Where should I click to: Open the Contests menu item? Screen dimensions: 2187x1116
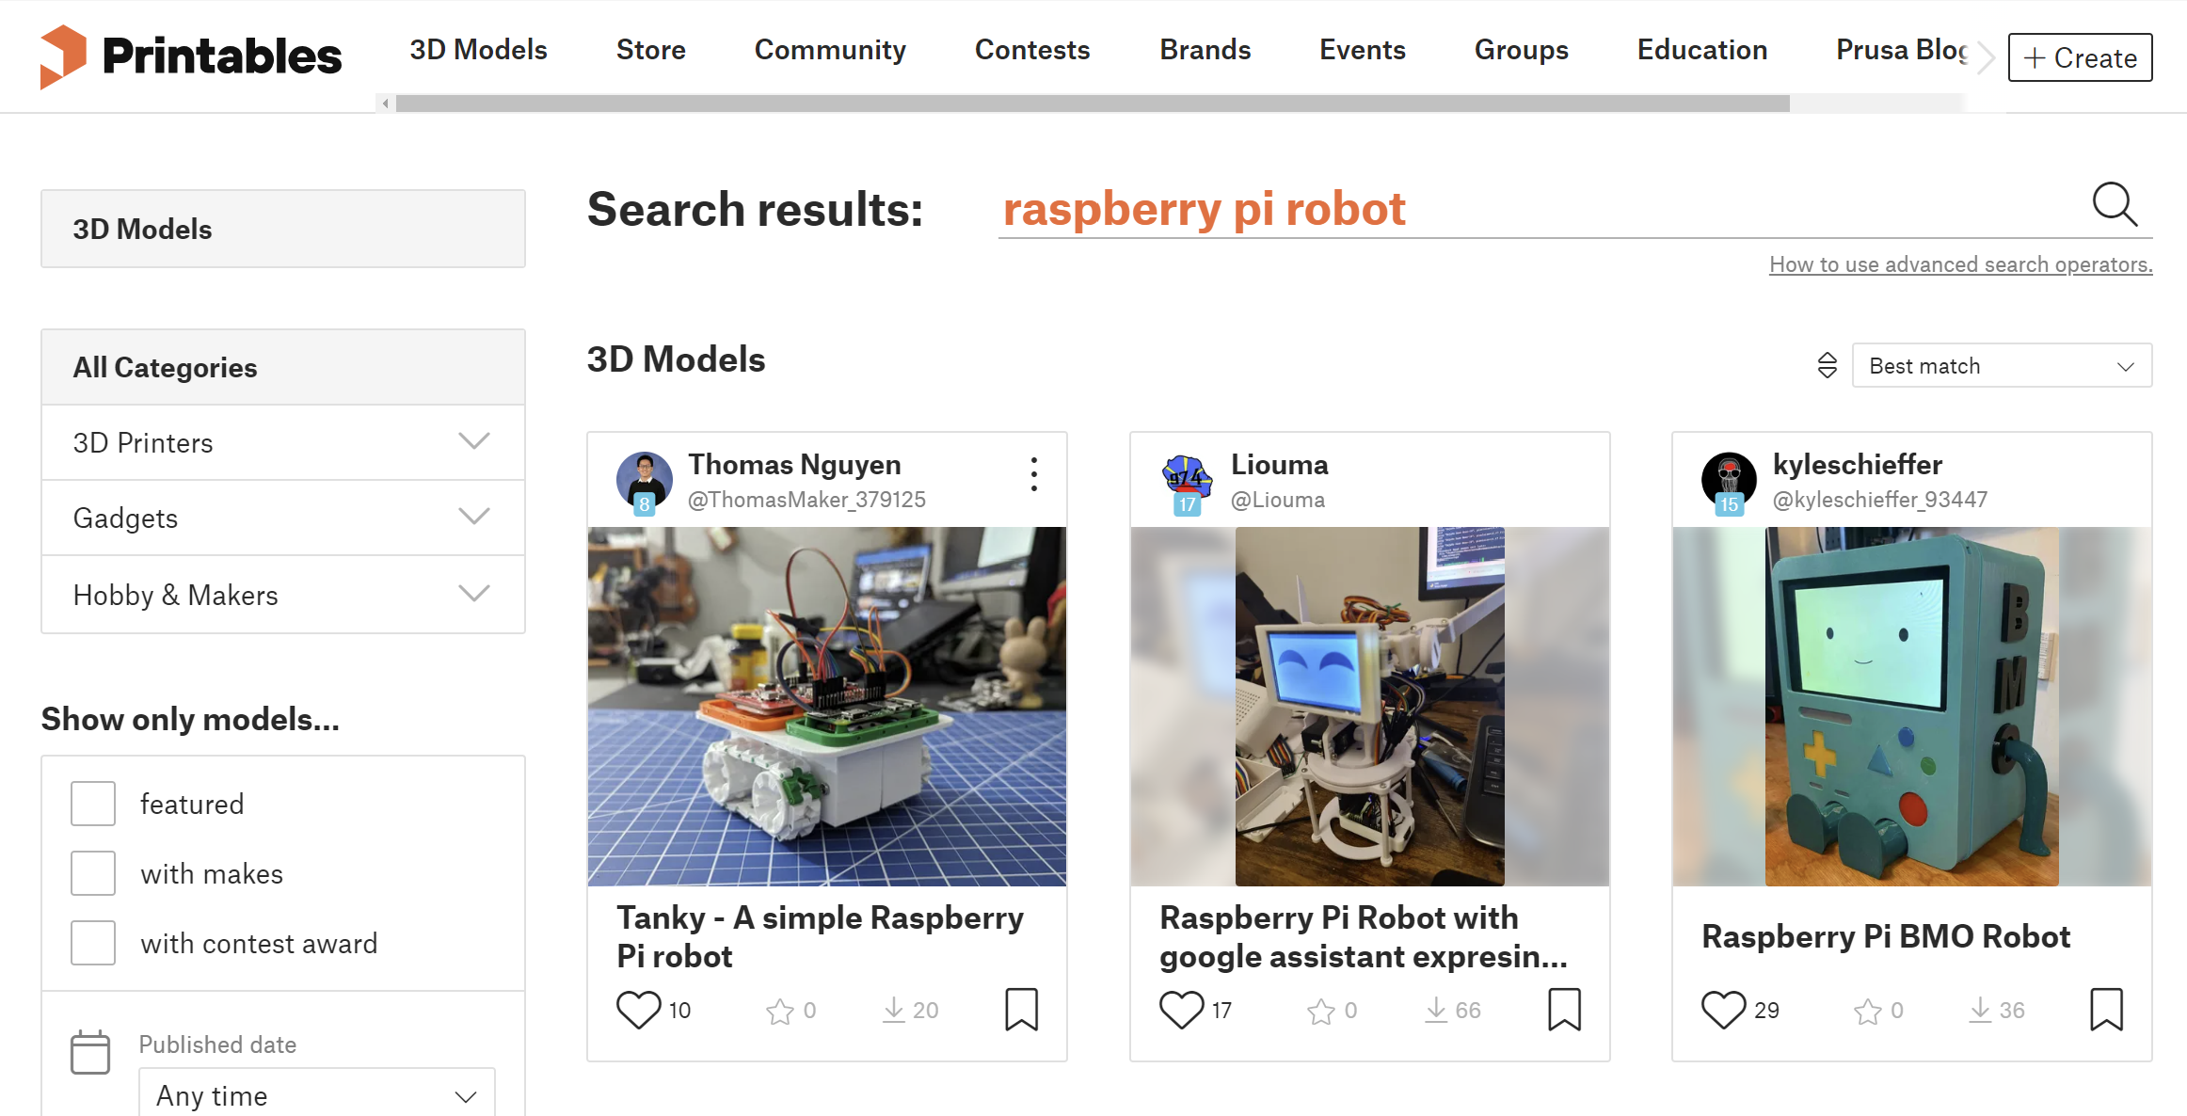pos(1031,50)
